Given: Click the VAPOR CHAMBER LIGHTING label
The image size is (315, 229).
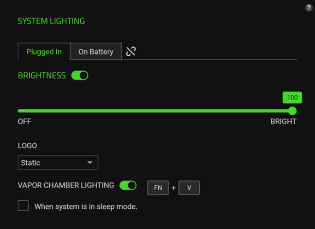Looking at the screenshot, I should pos(66,185).
